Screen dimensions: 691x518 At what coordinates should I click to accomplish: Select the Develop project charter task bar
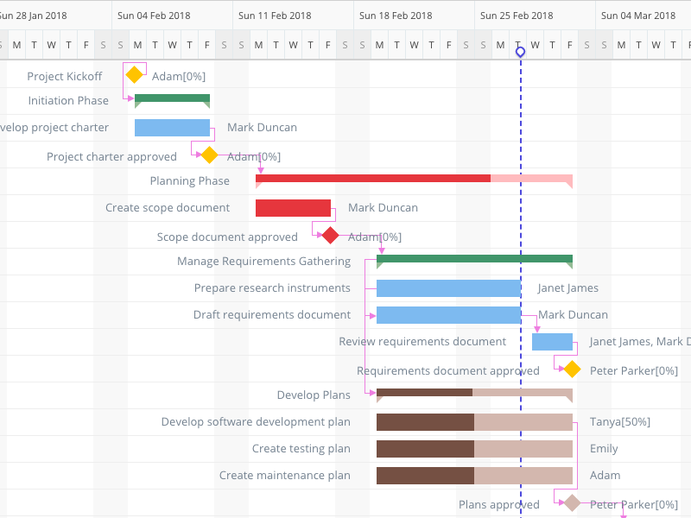tap(172, 128)
